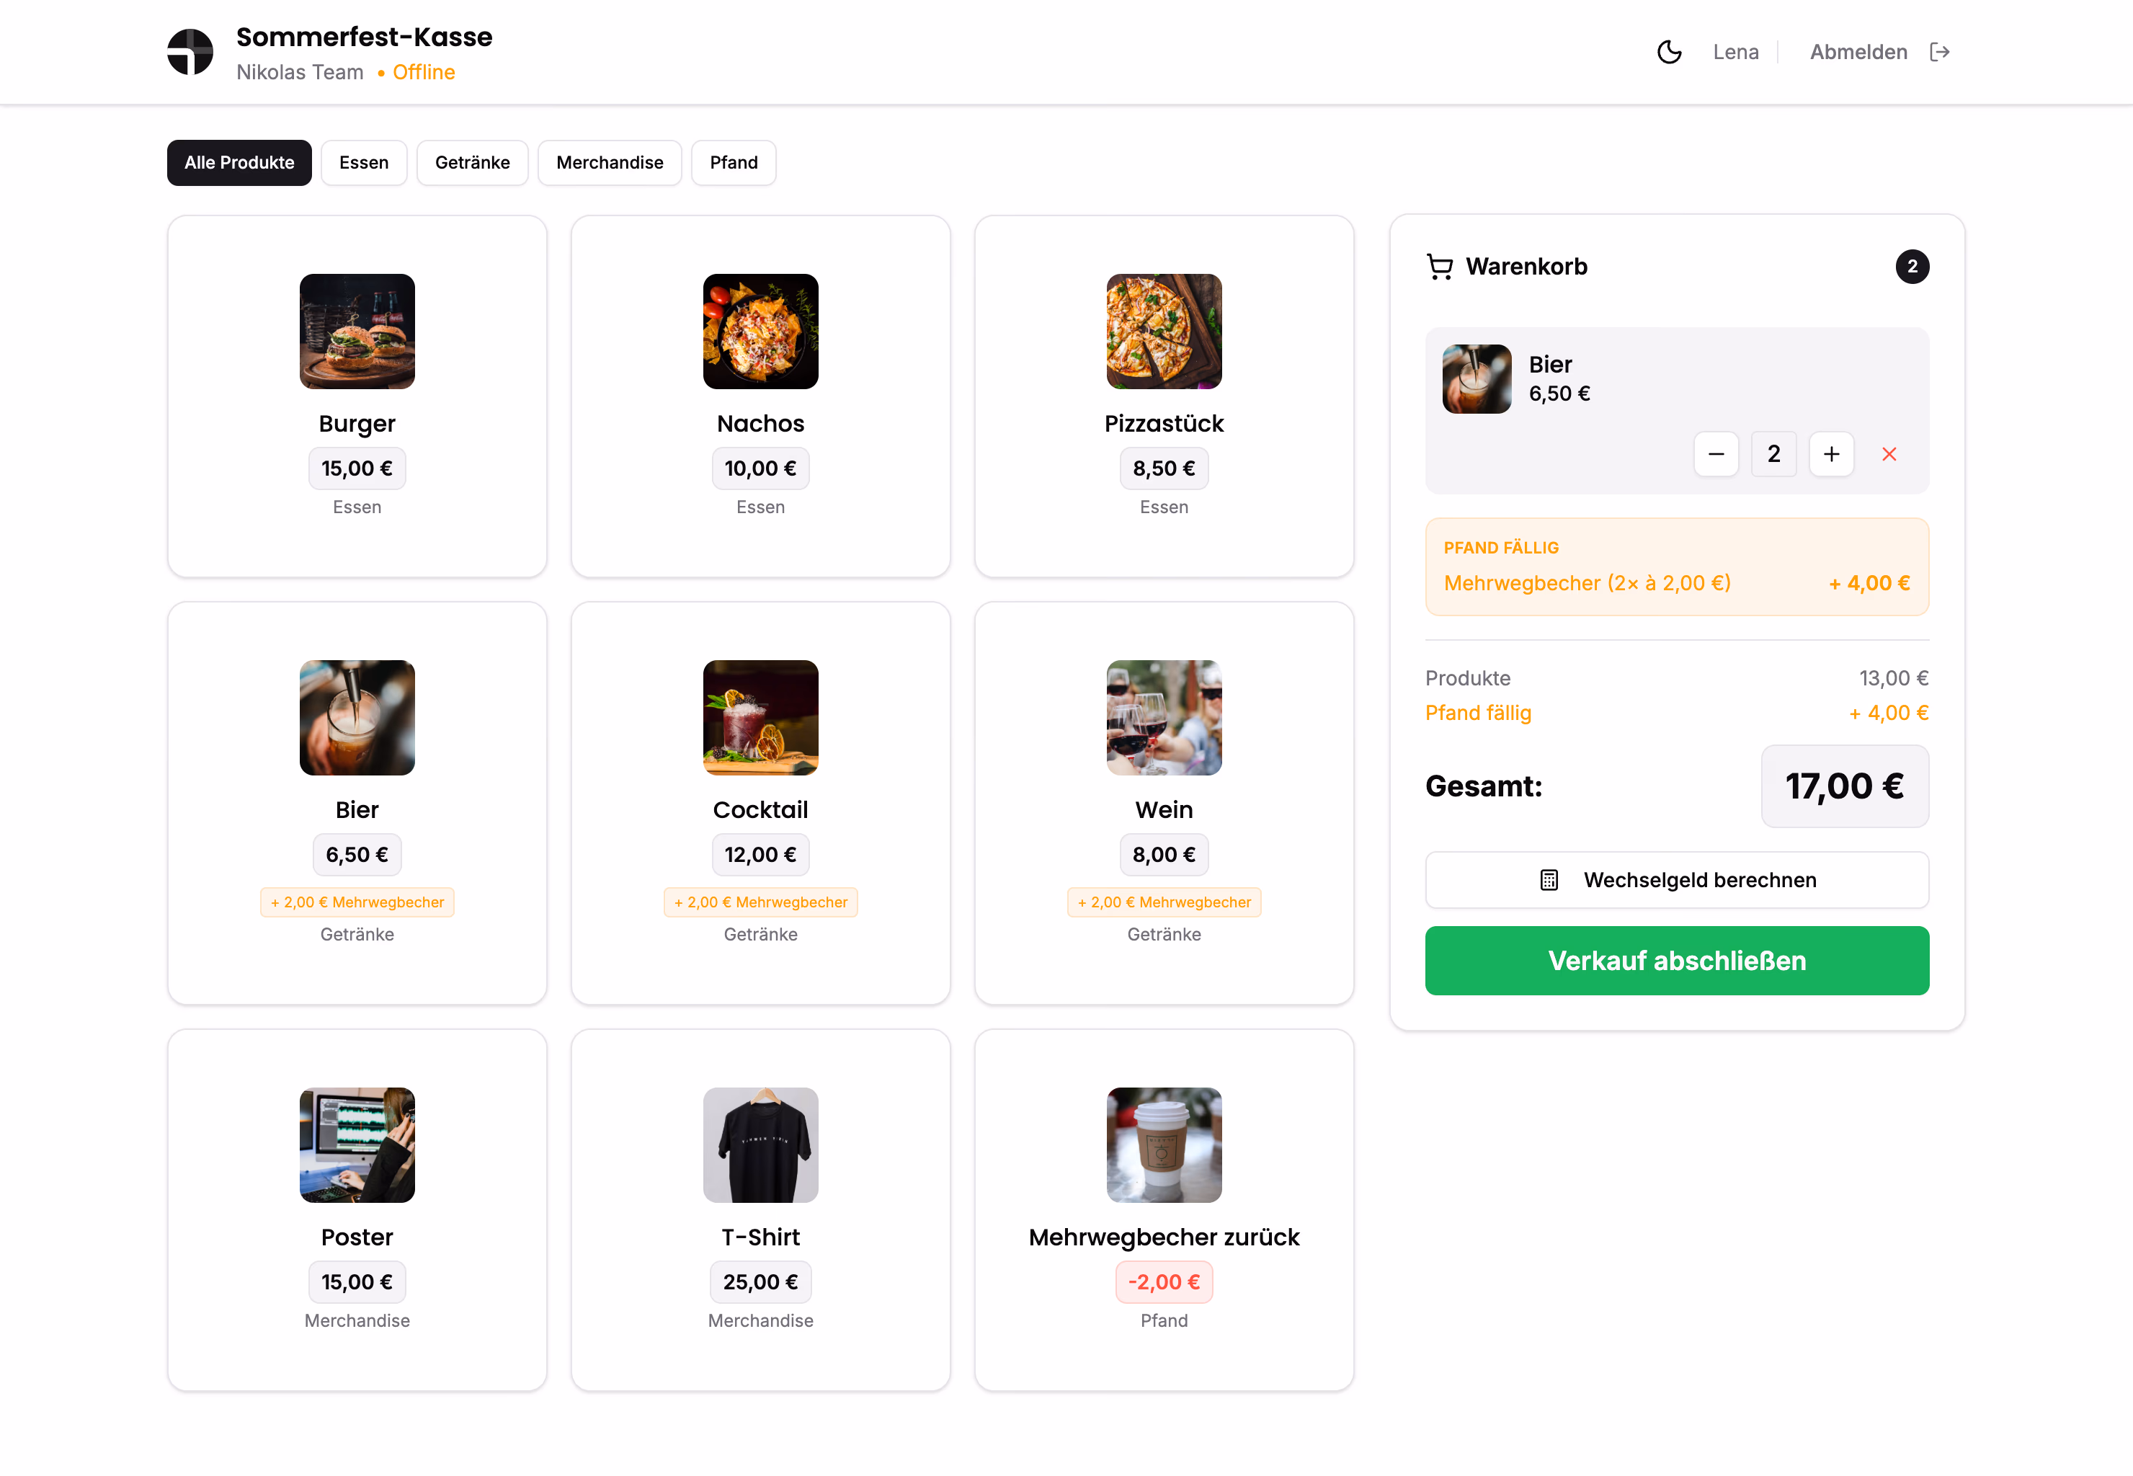The width and height of the screenshot is (2133, 1476).
Task: Remove Bier with the red X
Action: tap(1889, 454)
